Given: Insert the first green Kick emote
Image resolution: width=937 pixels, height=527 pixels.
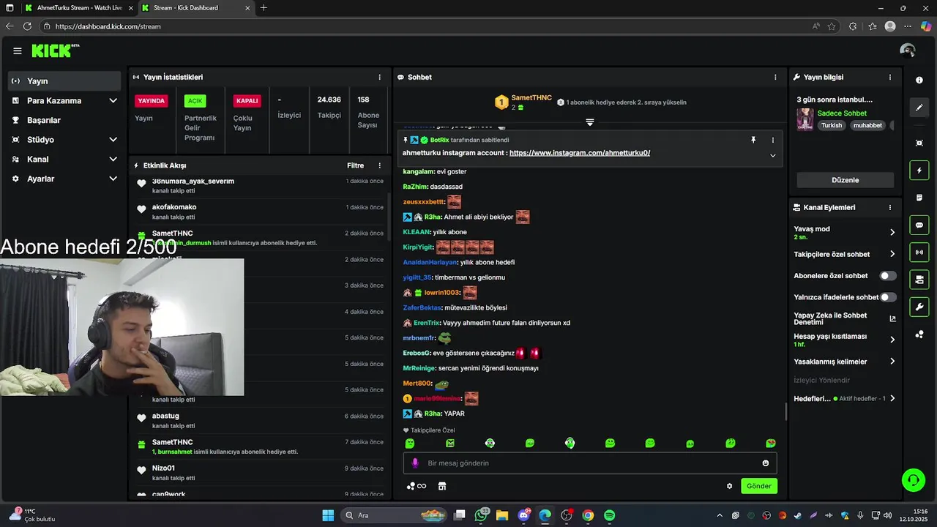Looking at the screenshot, I should point(410,444).
